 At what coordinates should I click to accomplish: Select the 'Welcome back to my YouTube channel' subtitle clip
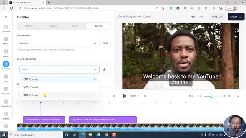44,120
